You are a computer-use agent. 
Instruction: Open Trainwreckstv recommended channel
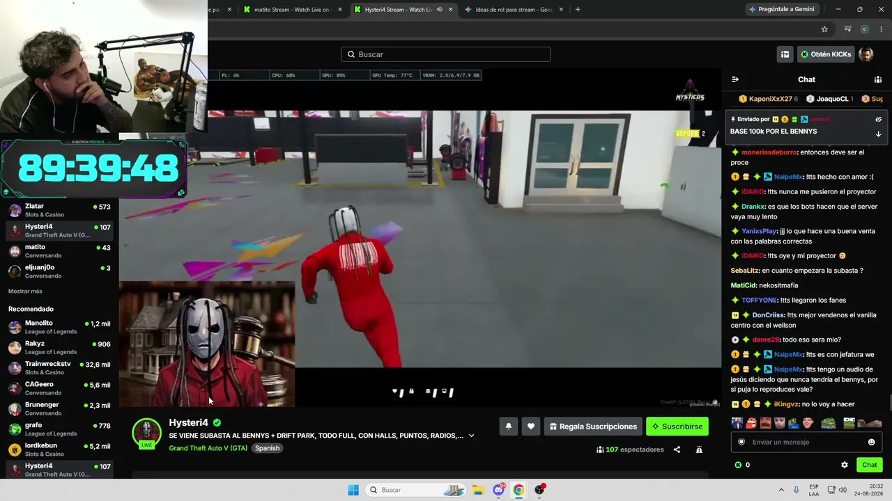coord(59,368)
